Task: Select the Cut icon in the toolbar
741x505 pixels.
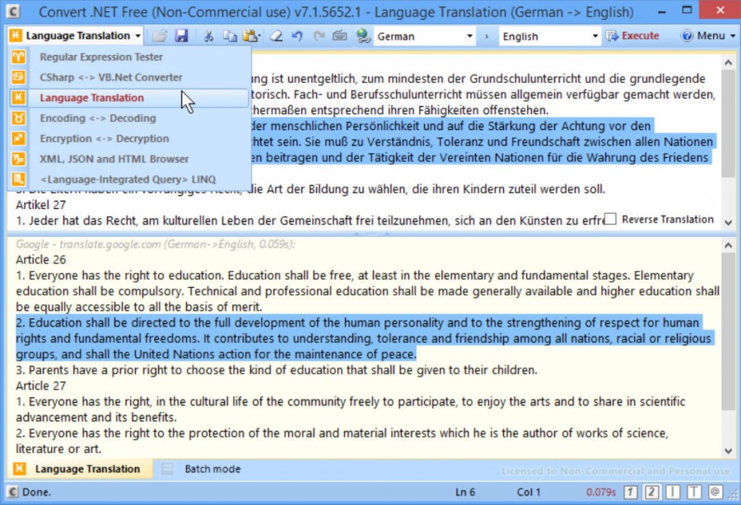Action: pyautogui.click(x=207, y=35)
